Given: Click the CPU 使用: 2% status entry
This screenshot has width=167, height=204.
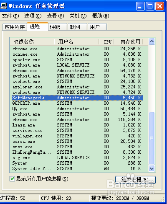Looking at the screenshot, I should coord(56,198).
